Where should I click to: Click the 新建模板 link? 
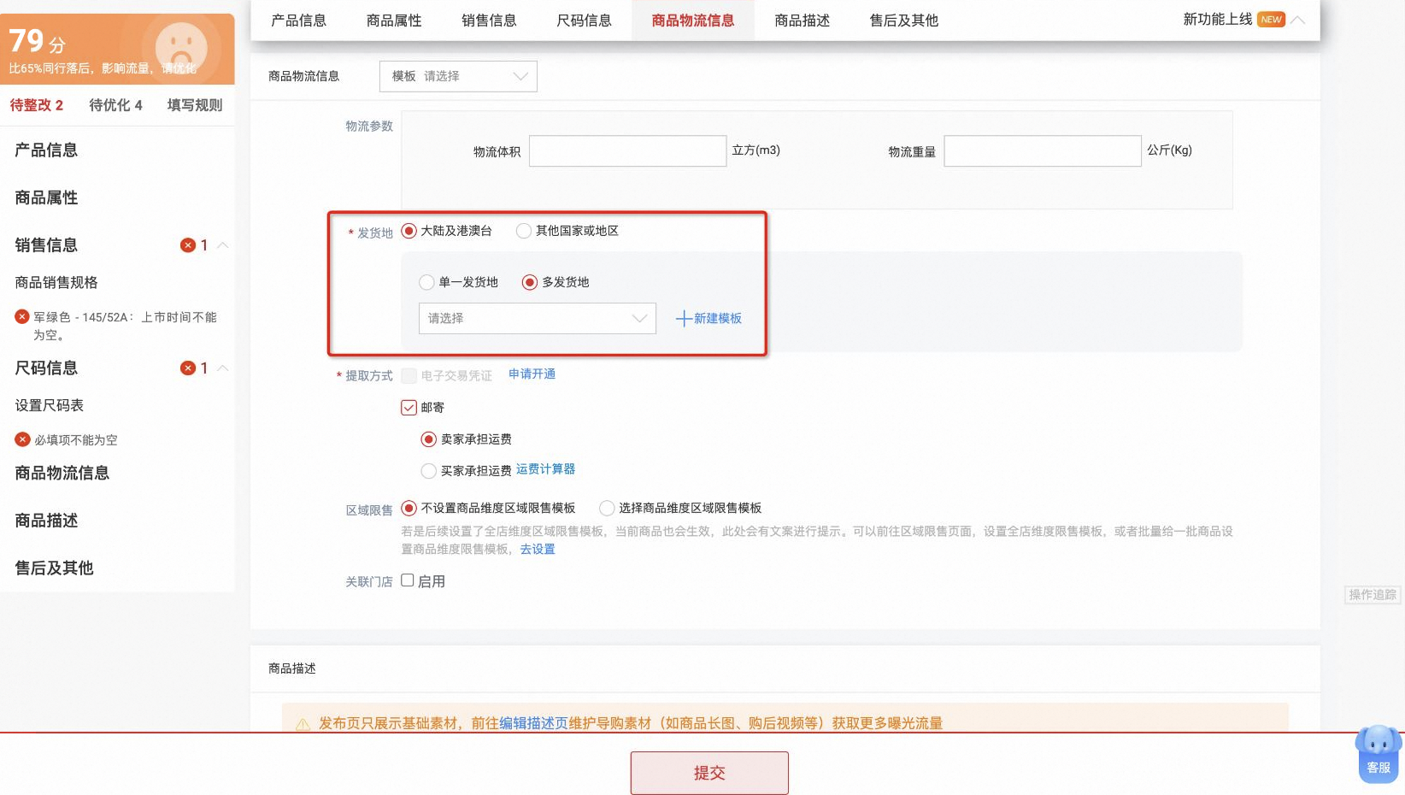tap(718, 319)
